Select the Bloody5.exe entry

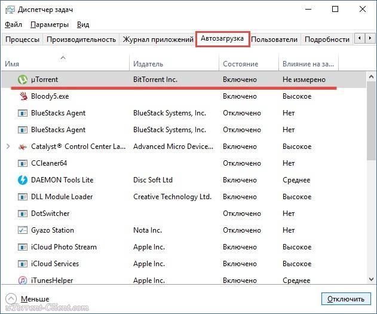click(50, 96)
